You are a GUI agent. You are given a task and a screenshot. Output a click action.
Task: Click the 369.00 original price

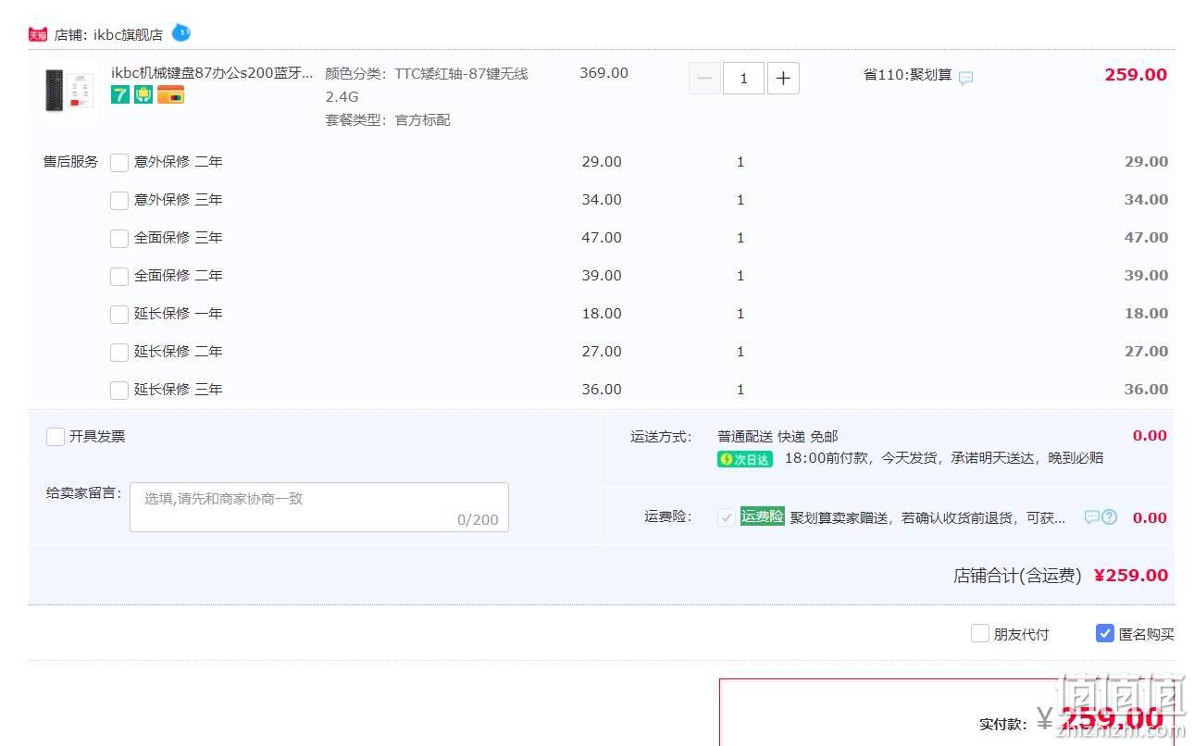pyautogui.click(x=604, y=73)
